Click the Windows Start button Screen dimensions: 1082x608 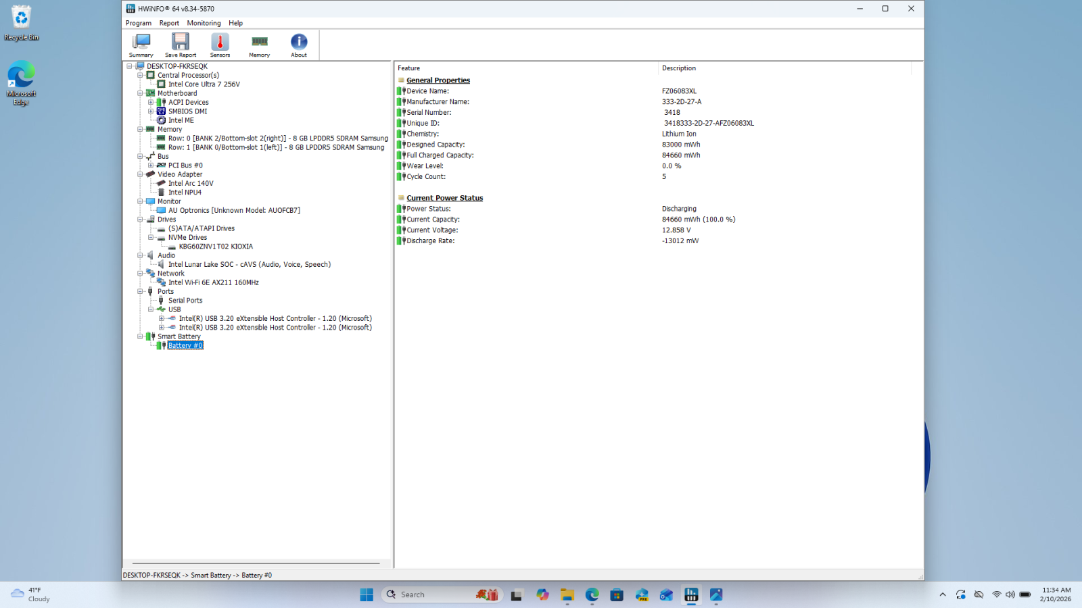pos(367,594)
